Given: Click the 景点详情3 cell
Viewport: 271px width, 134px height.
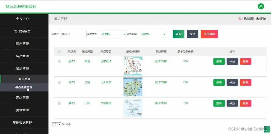Looking at the screenshot, I should tap(161, 61).
